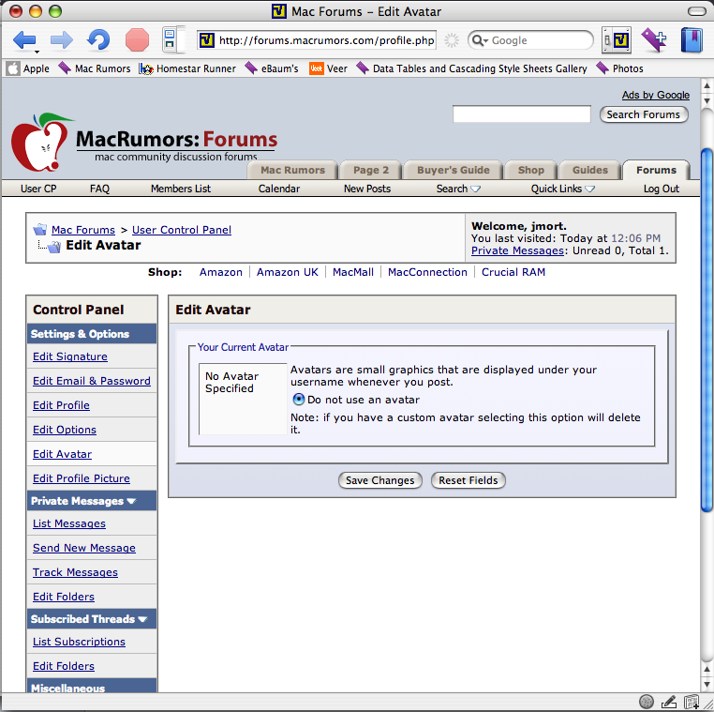
Task: Click the pencil icon in the status bar
Action: pos(668,702)
